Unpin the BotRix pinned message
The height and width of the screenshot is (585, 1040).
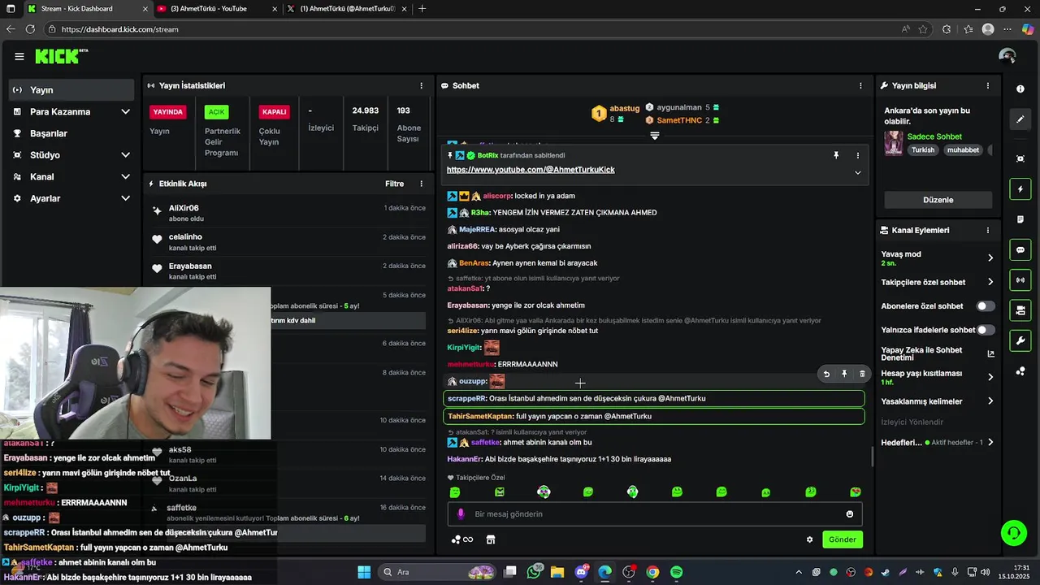(x=836, y=155)
